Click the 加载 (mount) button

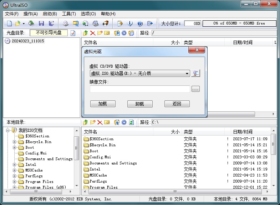[x=103, y=104]
